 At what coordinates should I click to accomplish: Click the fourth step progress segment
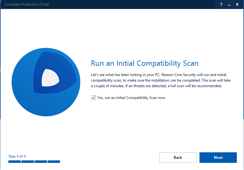point(54,162)
